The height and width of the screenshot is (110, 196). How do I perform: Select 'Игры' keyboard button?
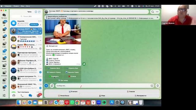[102, 96]
